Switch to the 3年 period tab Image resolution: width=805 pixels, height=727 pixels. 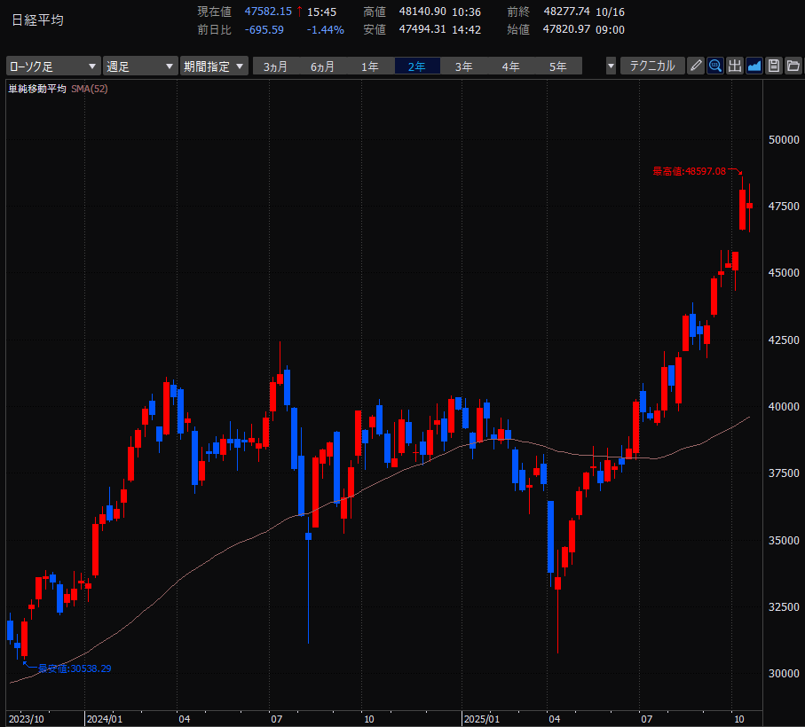tap(464, 66)
